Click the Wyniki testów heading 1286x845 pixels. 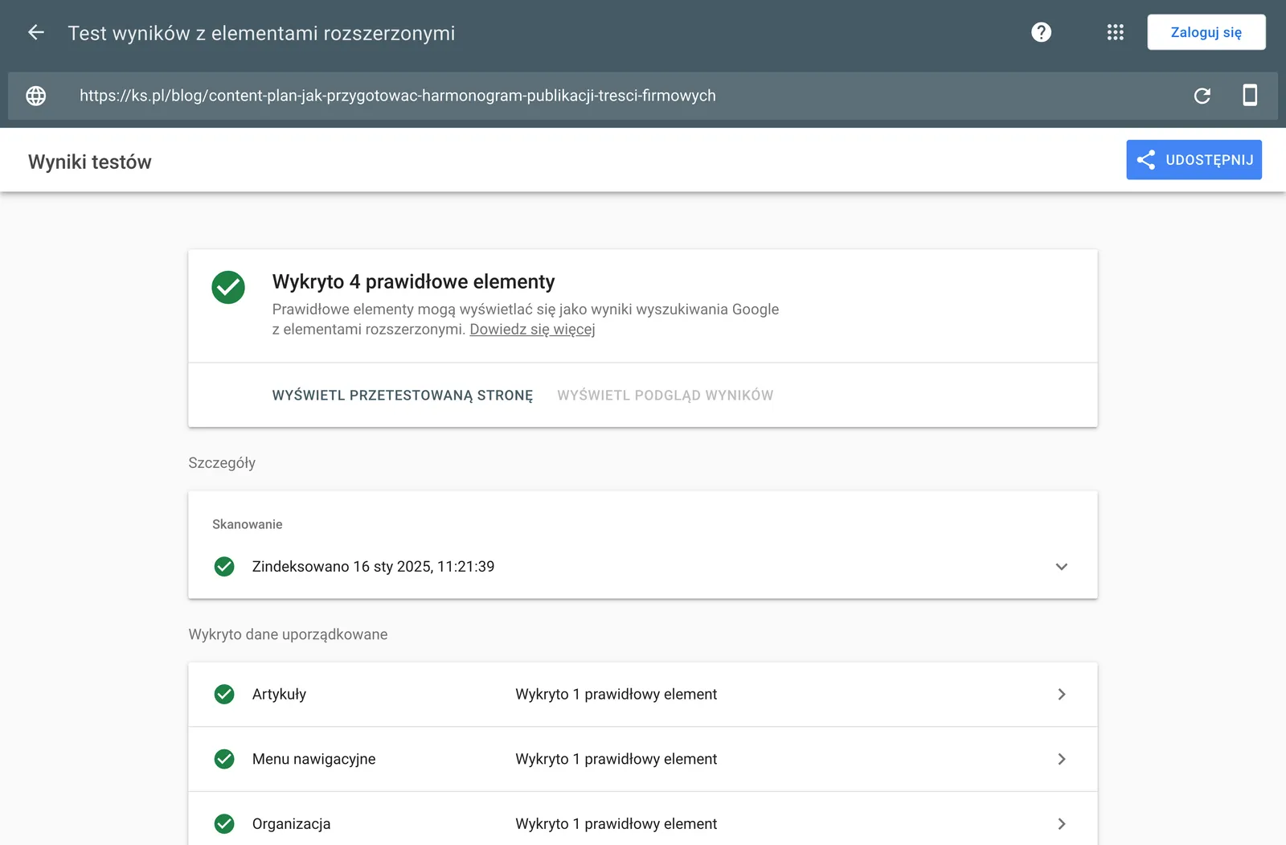(90, 162)
